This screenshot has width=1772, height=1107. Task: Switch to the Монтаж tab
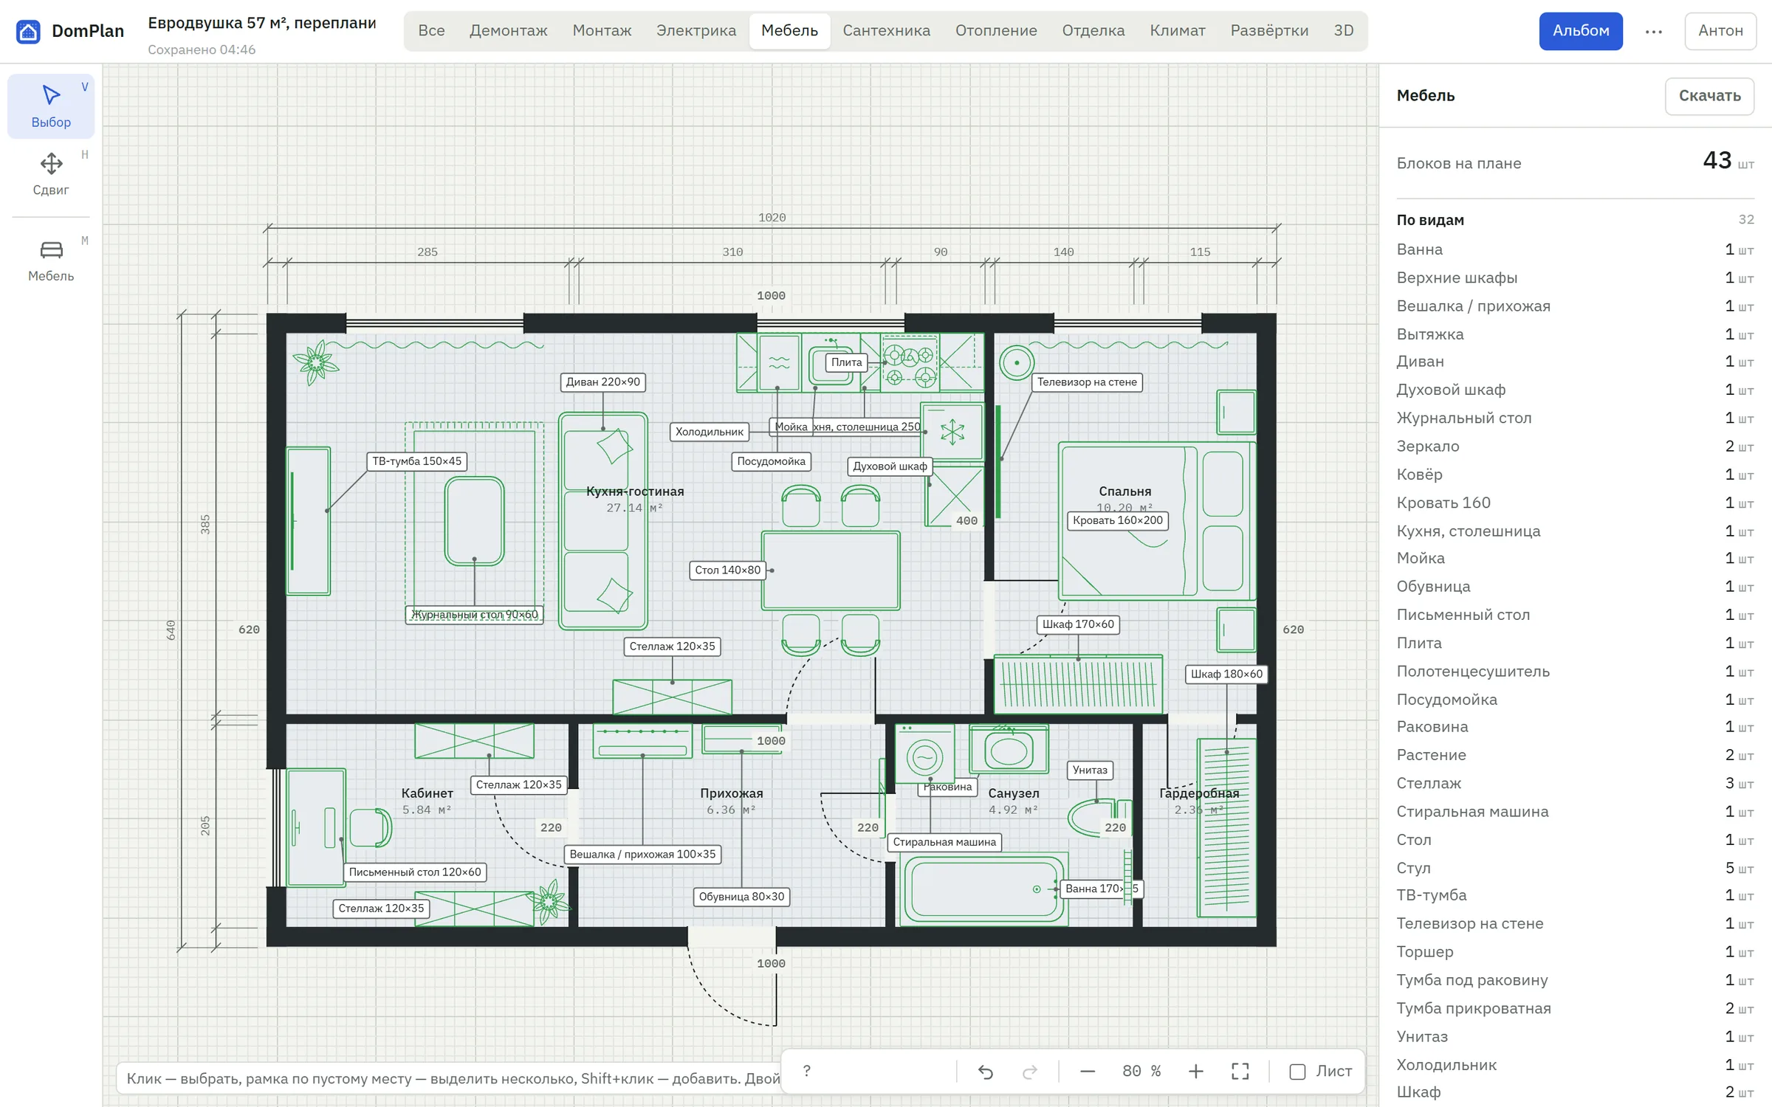[x=602, y=31]
